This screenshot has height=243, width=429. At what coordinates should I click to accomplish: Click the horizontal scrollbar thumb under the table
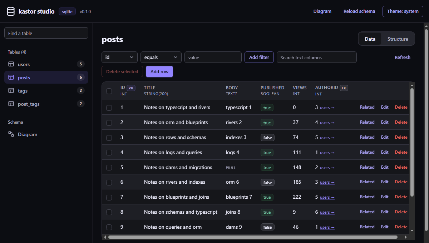(253, 237)
